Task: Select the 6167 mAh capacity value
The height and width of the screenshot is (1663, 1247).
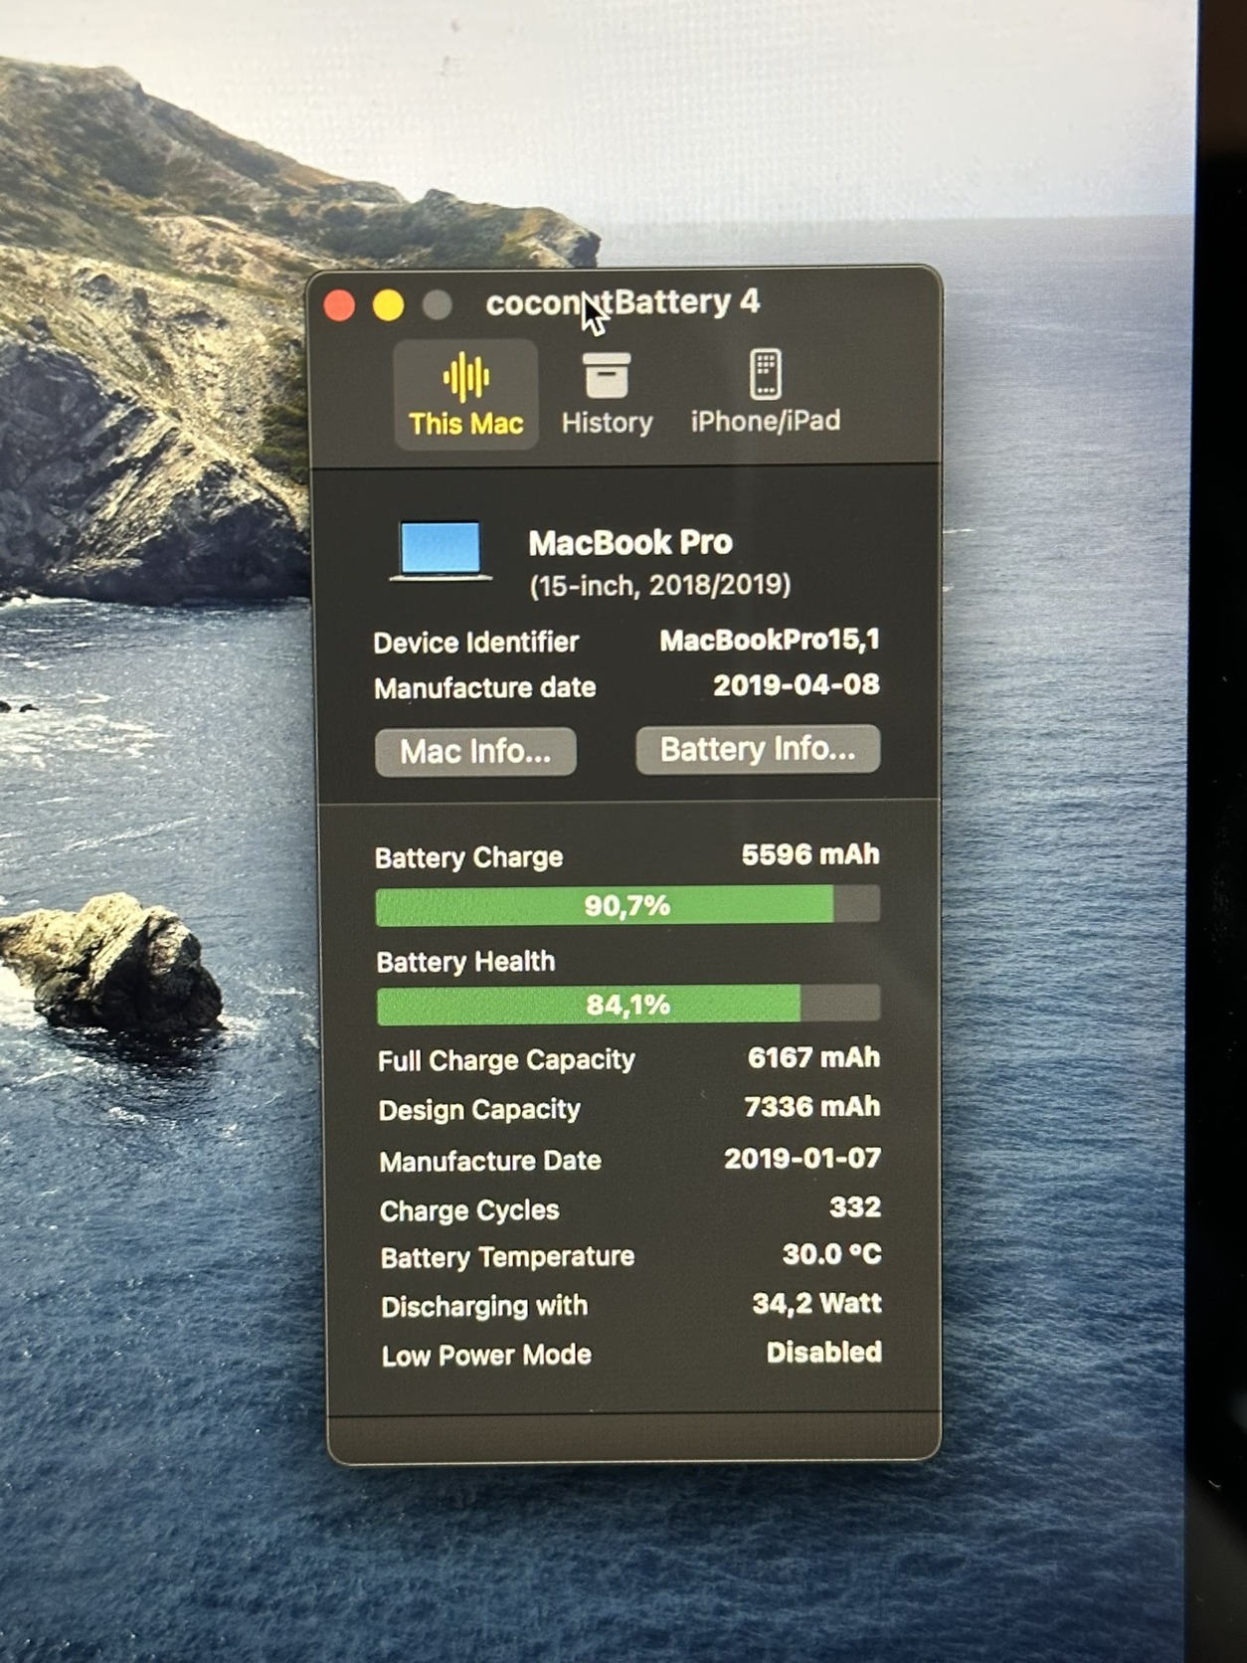Action: pyautogui.click(x=813, y=1057)
